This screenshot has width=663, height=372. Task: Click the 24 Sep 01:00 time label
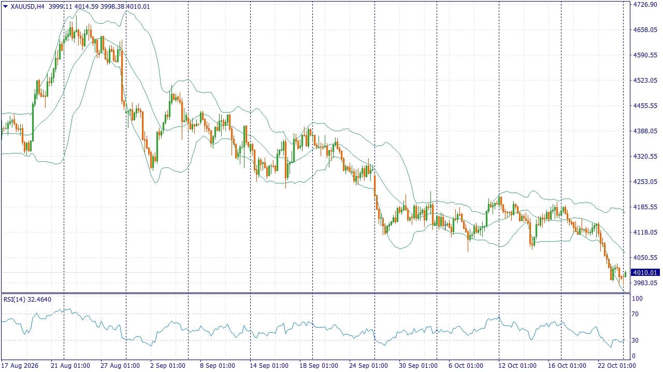[369, 366]
